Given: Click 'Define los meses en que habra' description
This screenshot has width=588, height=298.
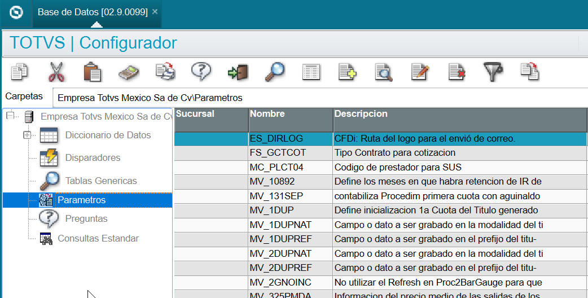Looking at the screenshot, I should (x=438, y=182).
